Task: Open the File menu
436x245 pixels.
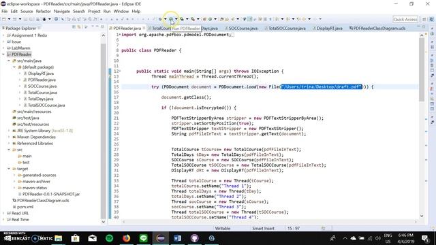Action: (5, 12)
